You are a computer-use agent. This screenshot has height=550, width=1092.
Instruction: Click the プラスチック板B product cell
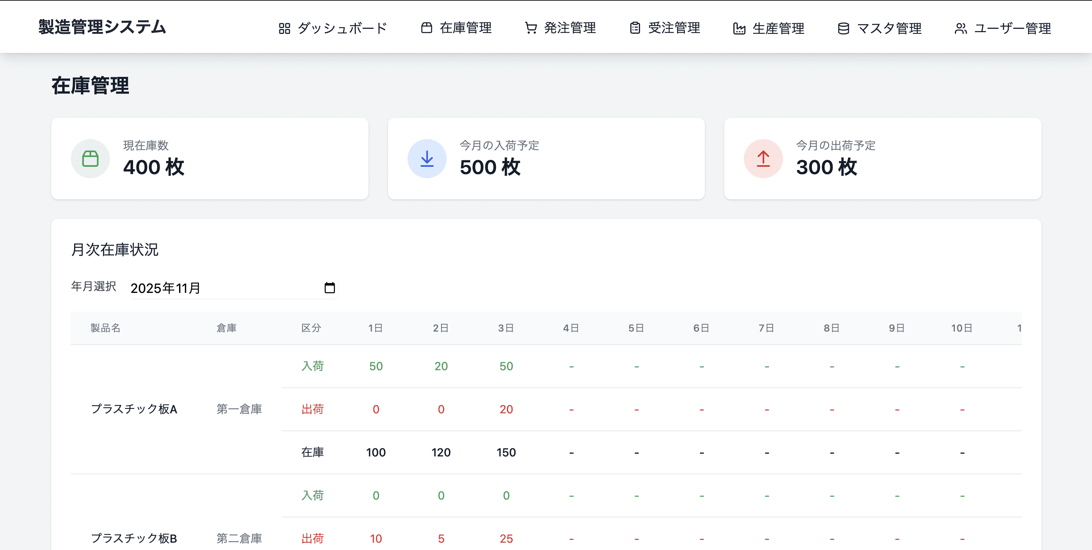click(134, 538)
